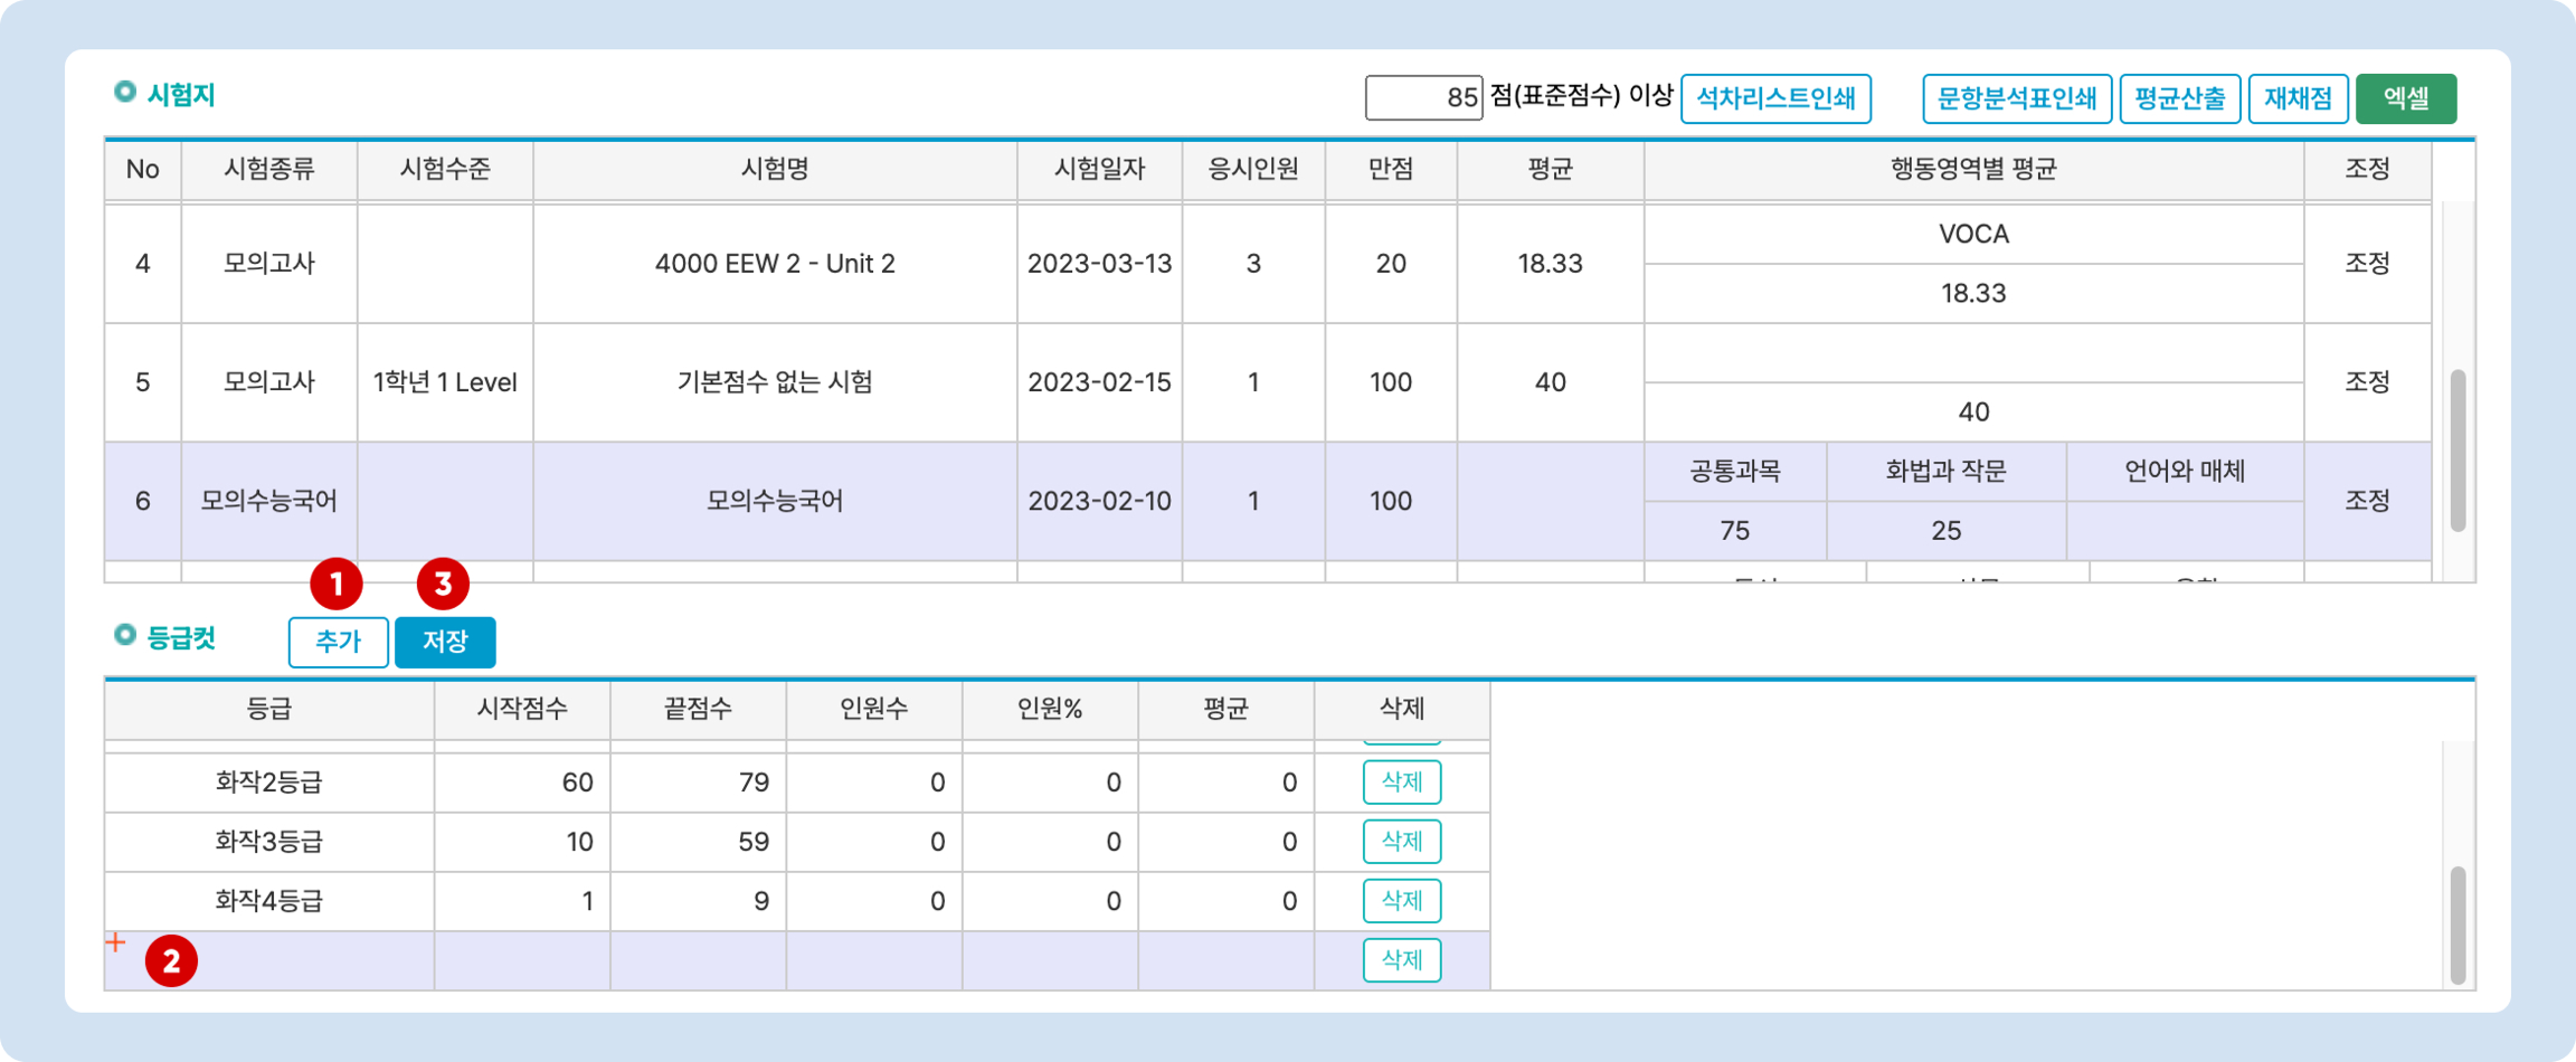Viewport: 2576px width, 1062px height.
Task: Click the exam table vertical scrollbar
Action: [x=2457, y=450]
